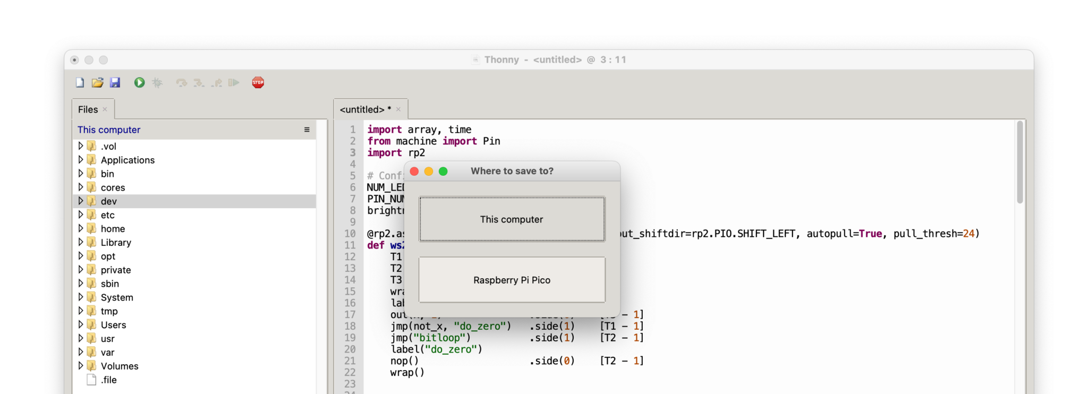Click the editor vertical scrollbar

click(1019, 162)
